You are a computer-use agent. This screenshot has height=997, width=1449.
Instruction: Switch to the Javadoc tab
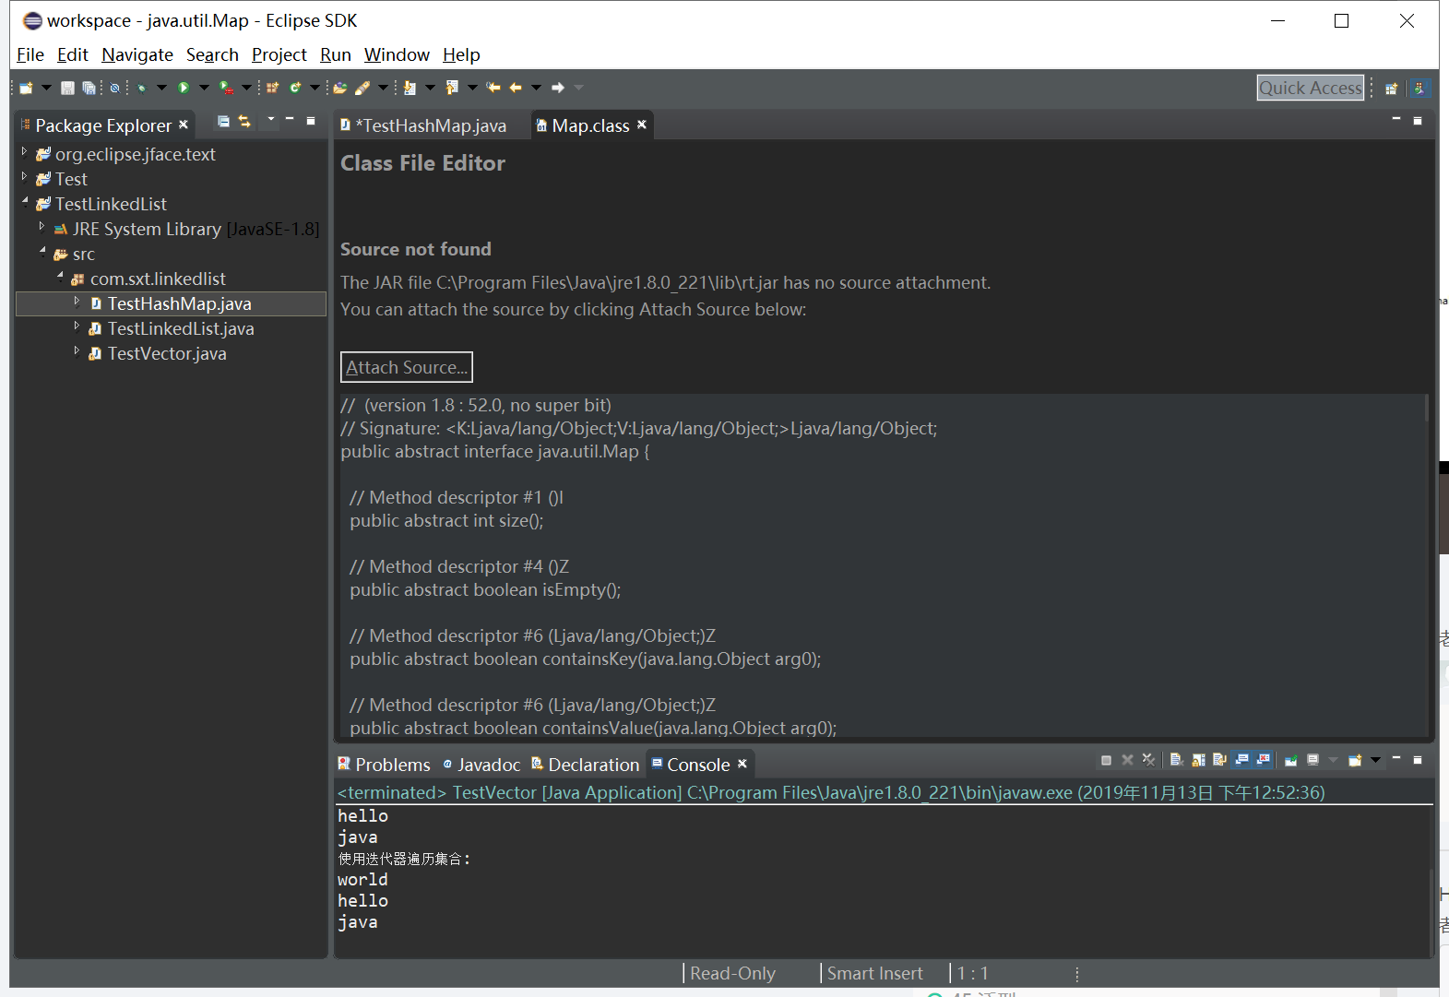click(x=481, y=765)
